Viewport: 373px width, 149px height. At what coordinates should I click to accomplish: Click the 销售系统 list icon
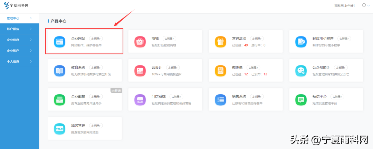pyautogui.click(x=220, y=100)
